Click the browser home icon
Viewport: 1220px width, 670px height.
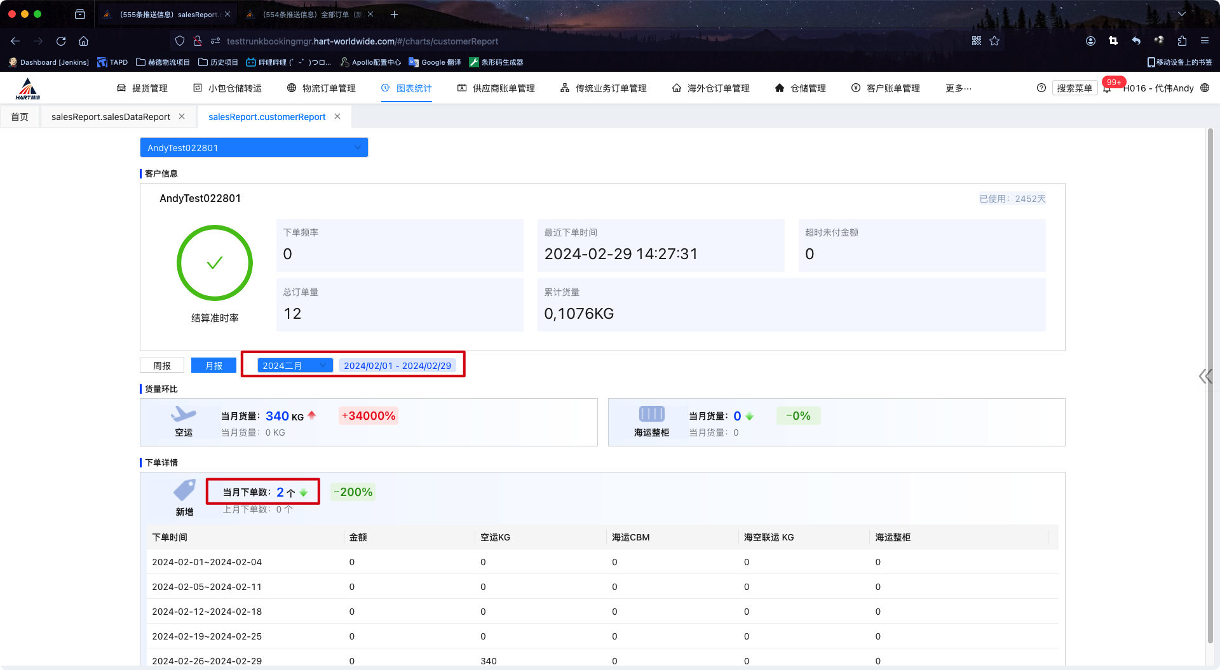pos(83,41)
